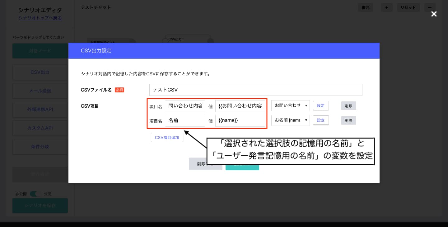Click 設定 button in the 問い合わせ内容 row
Image resolution: width=448 pixels, height=227 pixels.
tap(321, 105)
